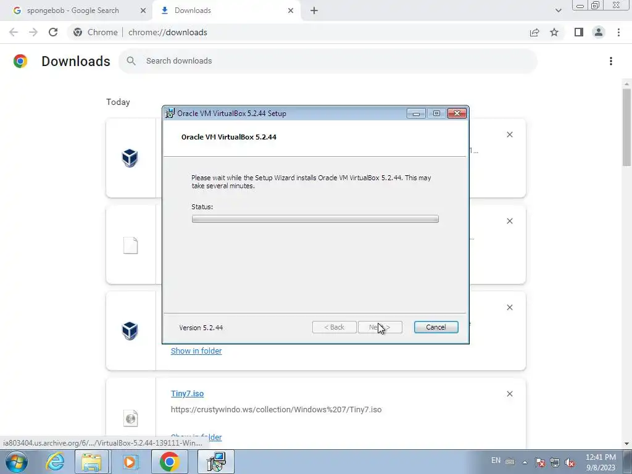Bookmark this page with the star icon
Screen dimensions: 632x474
point(554,32)
